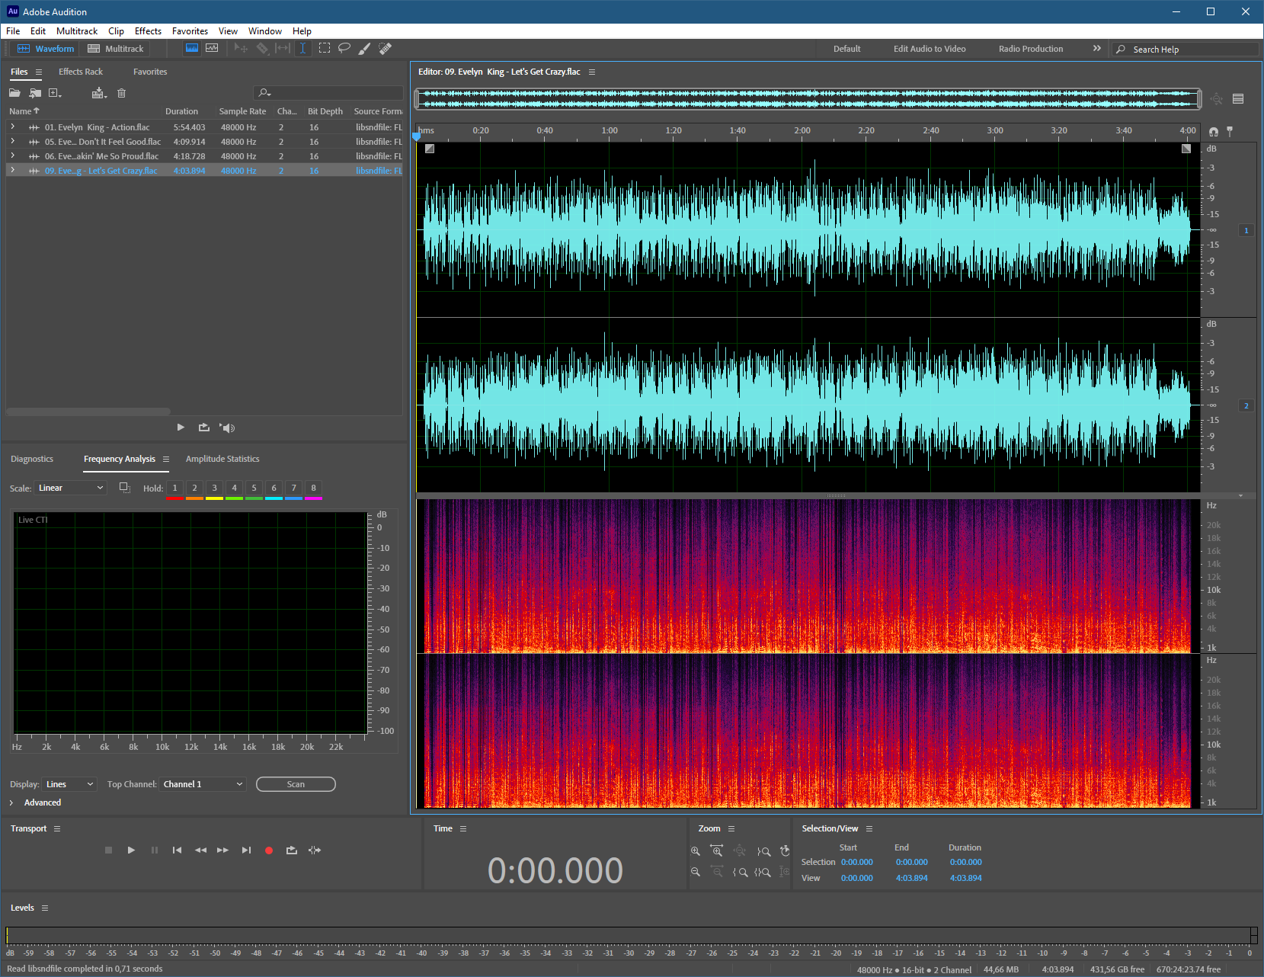Image resolution: width=1264 pixels, height=977 pixels.
Task: Click the headphones icon above waveform
Action: pos(1214,132)
